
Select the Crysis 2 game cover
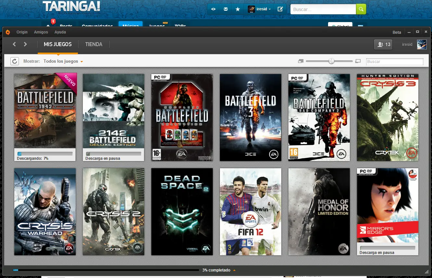coord(113,212)
